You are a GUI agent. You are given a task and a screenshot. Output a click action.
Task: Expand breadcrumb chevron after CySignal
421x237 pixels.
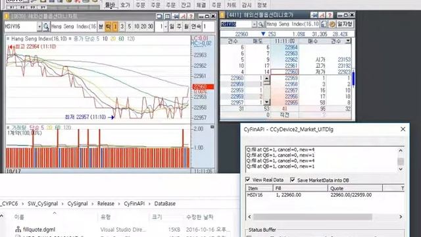coord(93,203)
